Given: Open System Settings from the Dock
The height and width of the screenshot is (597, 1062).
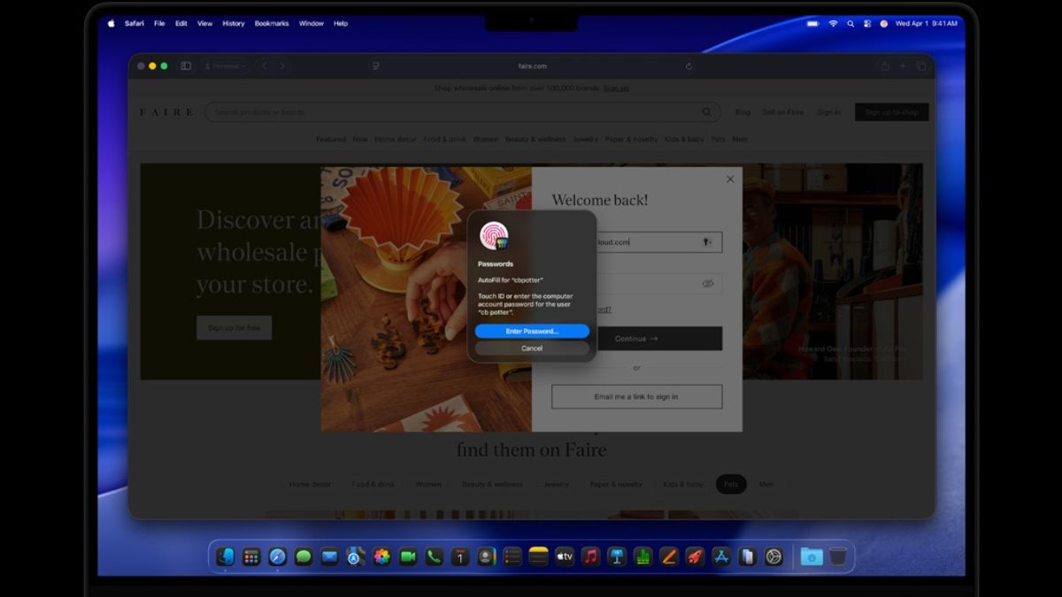Looking at the screenshot, I should click(773, 556).
